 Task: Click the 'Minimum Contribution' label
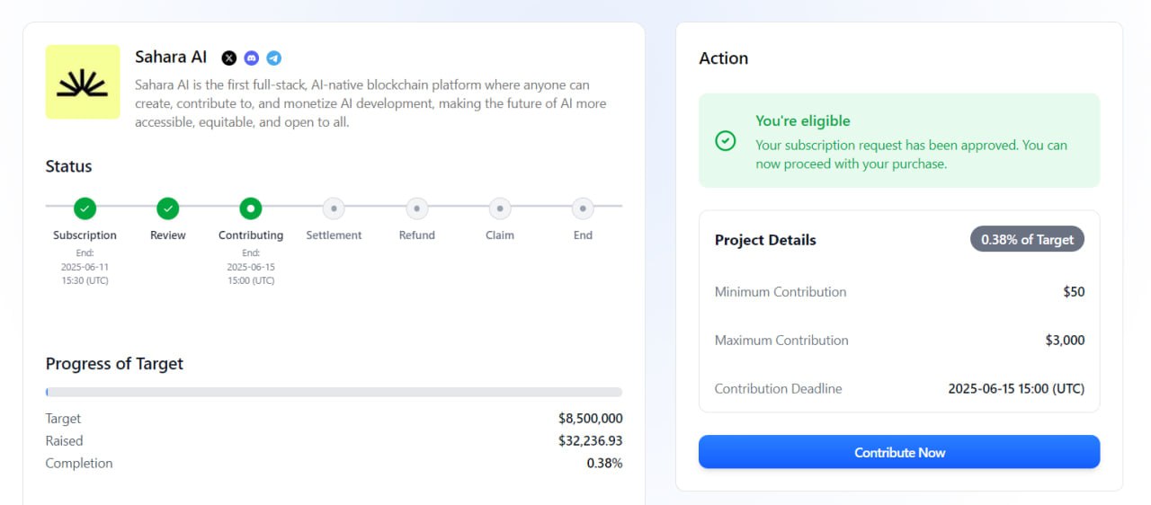tap(781, 292)
